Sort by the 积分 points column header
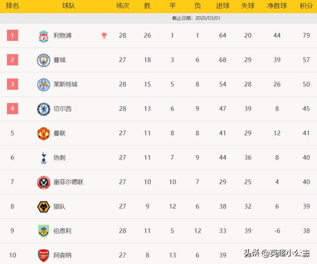This screenshot has height=264, width=317. tap(306, 5)
